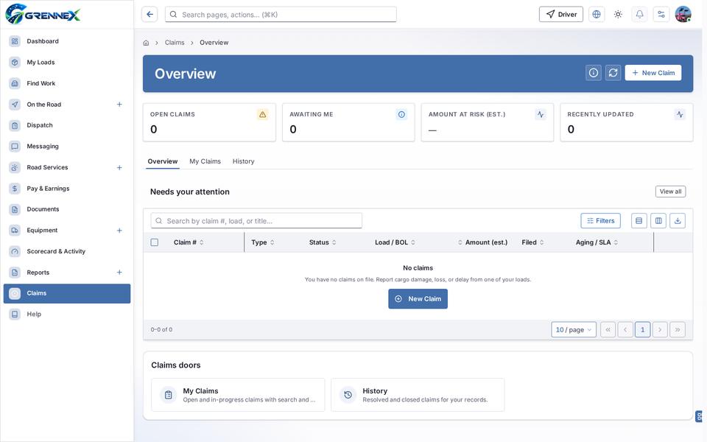
Task: Tick the select-all claims checkbox
Action: pos(154,242)
